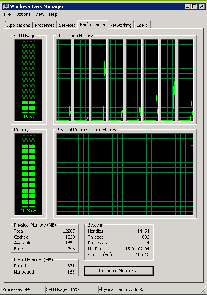Click the Nonpaged value 163
This screenshot has width=207, height=295.
click(71, 272)
